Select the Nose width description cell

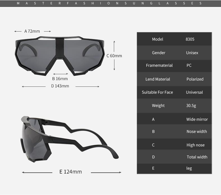(x=197, y=131)
